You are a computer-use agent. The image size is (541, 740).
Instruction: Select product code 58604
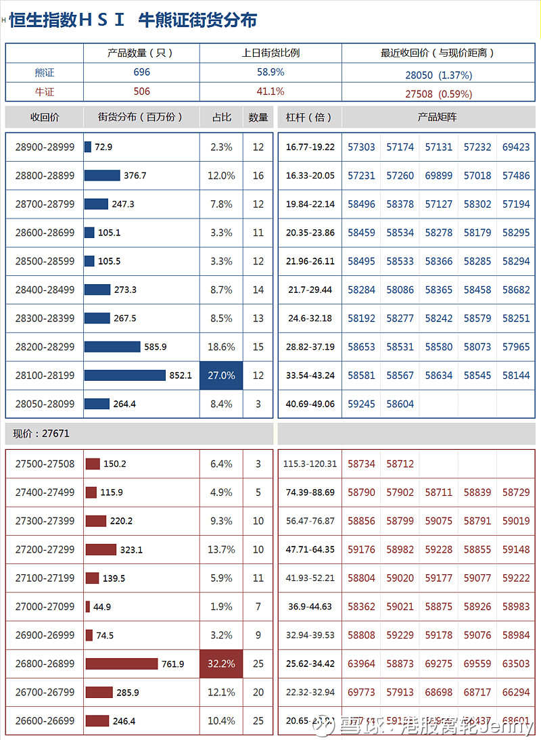pyautogui.click(x=400, y=404)
